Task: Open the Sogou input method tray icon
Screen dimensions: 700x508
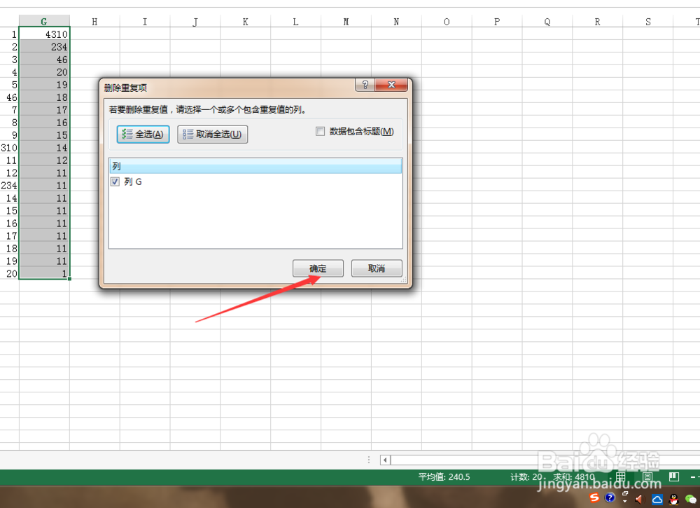Action: [x=594, y=497]
